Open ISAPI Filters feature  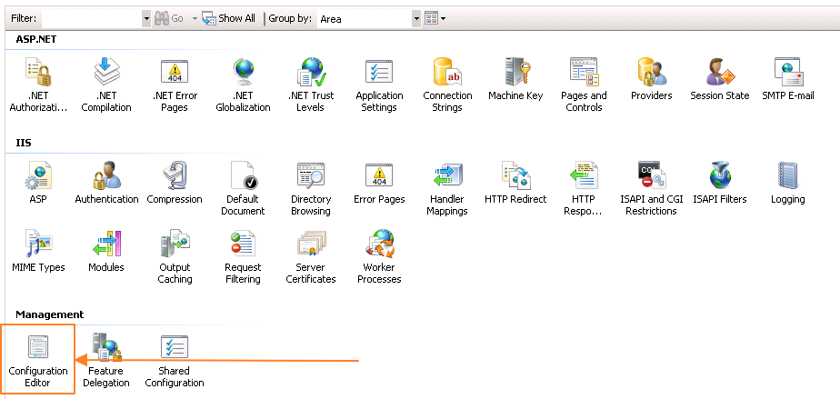tap(719, 183)
